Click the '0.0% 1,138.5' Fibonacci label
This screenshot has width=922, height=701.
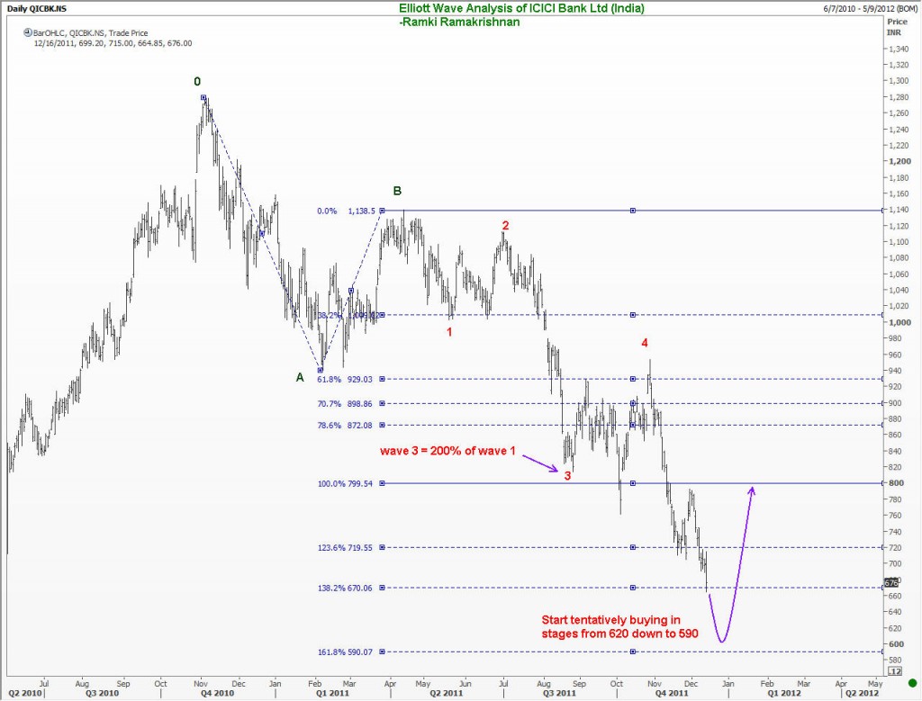coord(347,211)
